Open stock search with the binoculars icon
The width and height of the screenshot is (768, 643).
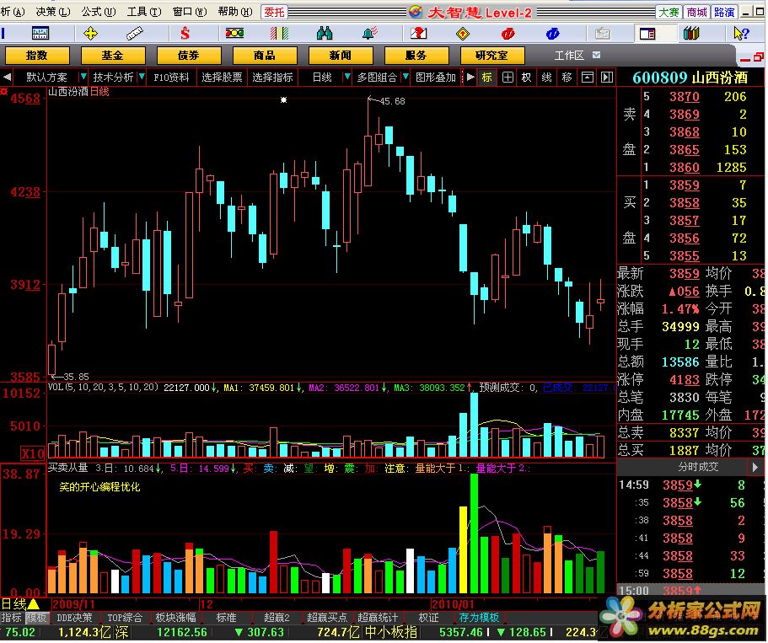pos(325,34)
